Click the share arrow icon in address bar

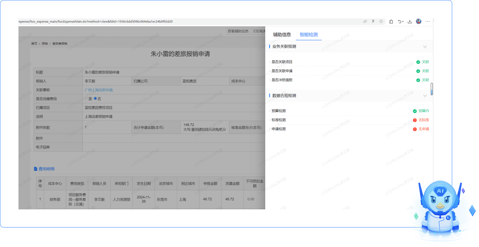pos(365,21)
